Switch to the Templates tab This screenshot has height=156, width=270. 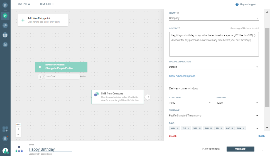(46, 4)
